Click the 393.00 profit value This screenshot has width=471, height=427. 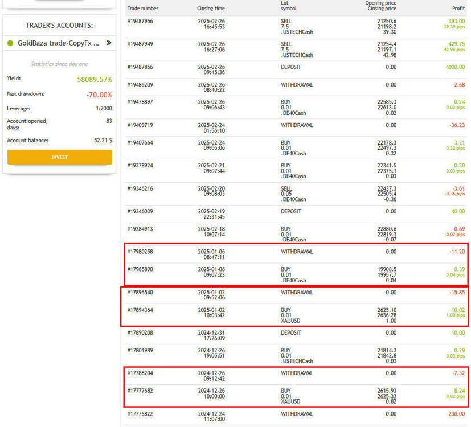pyautogui.click(x=457, y=21)
